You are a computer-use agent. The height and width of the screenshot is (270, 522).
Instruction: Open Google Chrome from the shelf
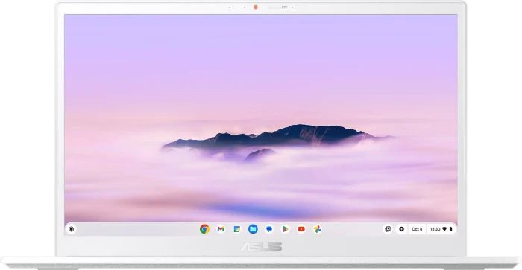point(204,229)
